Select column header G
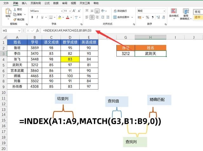 pyautogui.click(x=126, y=37)
